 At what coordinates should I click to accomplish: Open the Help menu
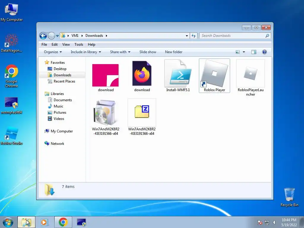tap(91, 45)
